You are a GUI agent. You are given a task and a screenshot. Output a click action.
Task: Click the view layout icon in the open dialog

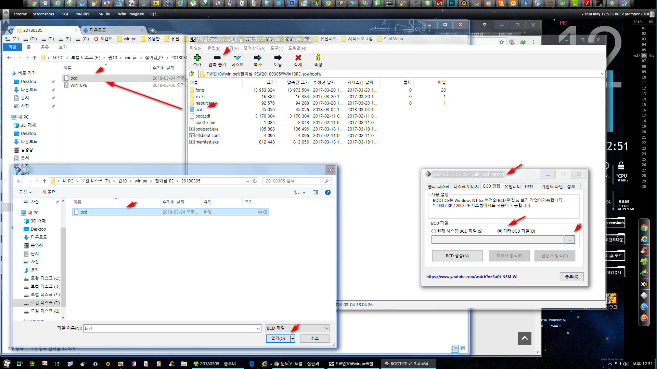297,192
